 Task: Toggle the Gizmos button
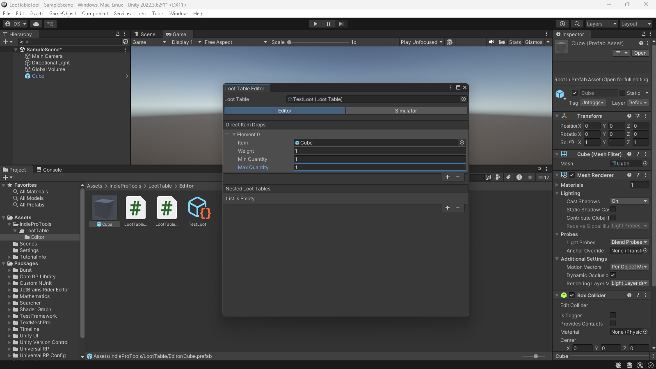tap(534, 42)
